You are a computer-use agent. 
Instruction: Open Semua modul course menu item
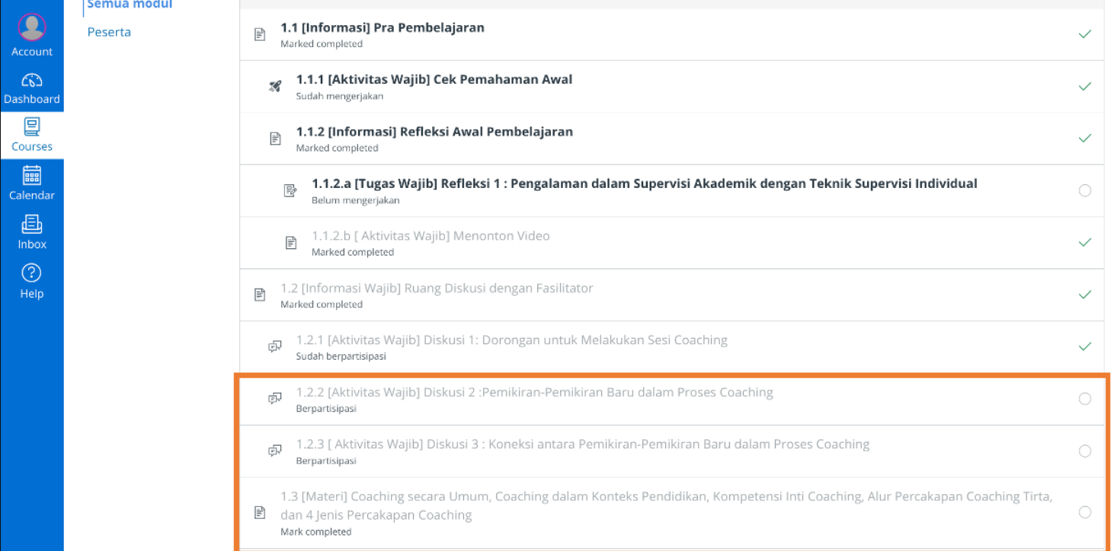click(x=130, y=5)
